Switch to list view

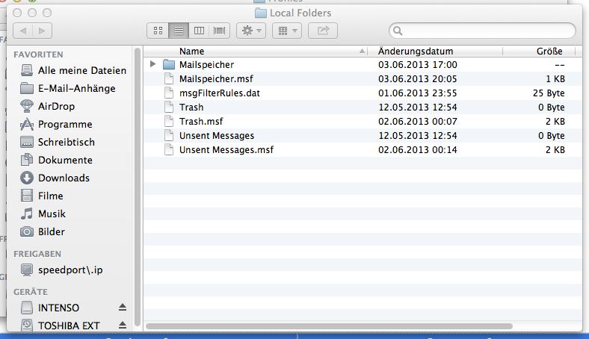(x=179, y=31)
